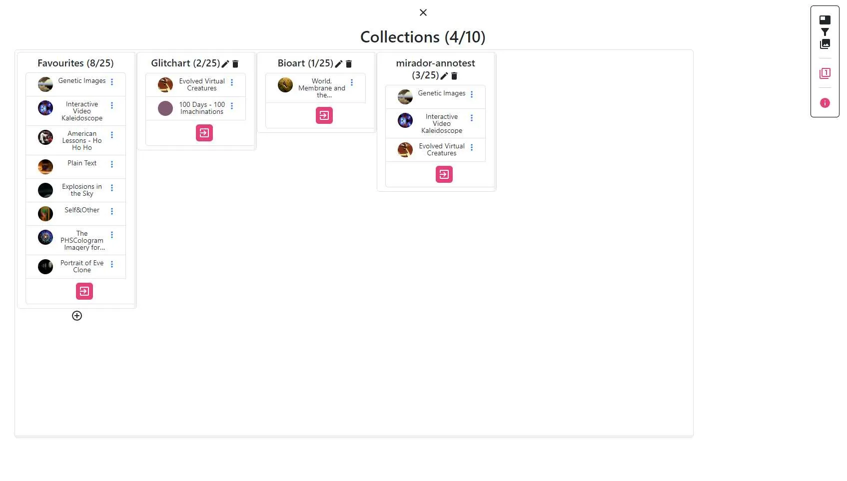Add a new collection with plus icon

tap(77, 316)
